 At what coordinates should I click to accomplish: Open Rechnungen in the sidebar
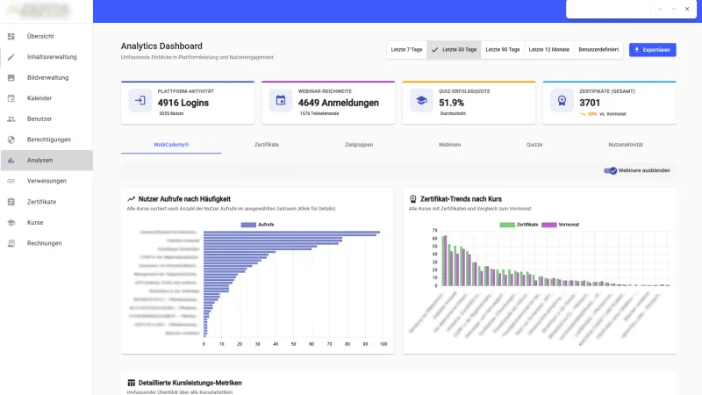pos(47,243)
